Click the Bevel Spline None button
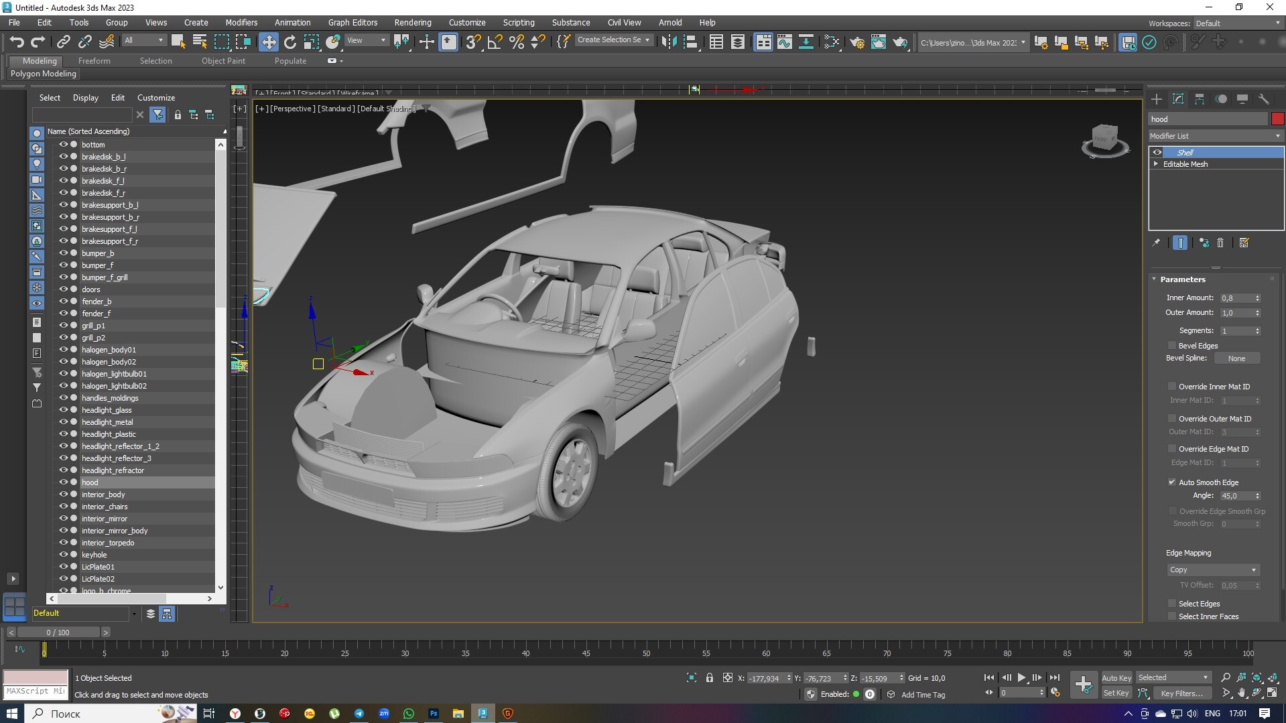1286x723 pixels. click(x=1236, y=358)
